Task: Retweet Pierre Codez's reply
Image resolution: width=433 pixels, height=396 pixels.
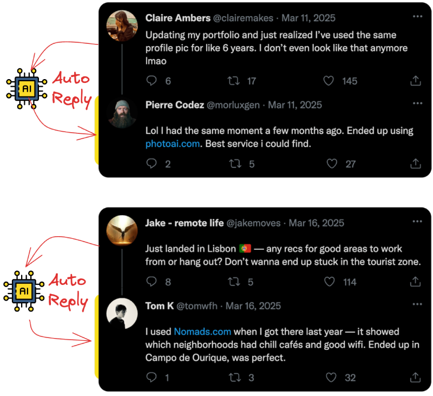Action: 235,164
